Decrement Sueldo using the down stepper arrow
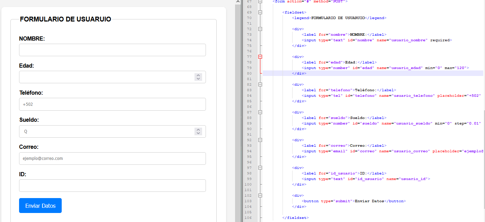 click(198, 133)
